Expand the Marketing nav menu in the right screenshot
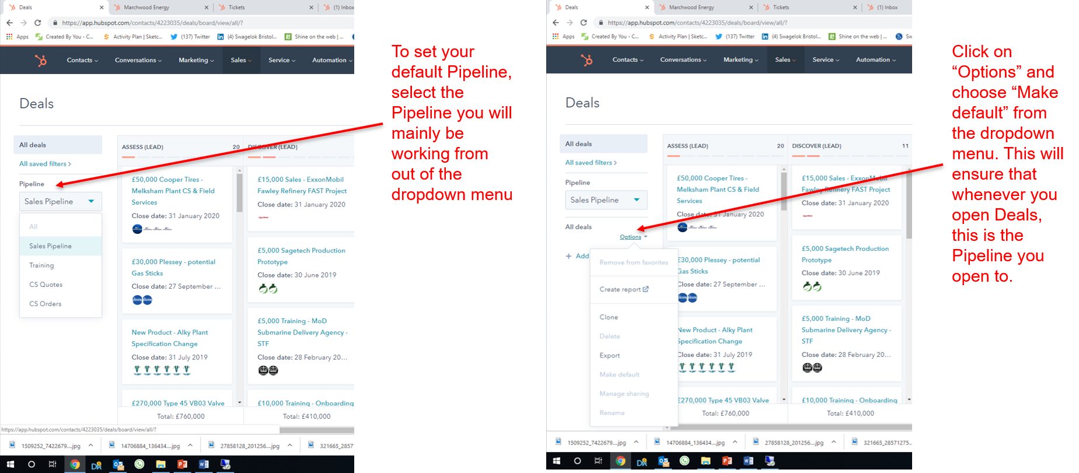This screenshot has height=473, width=1079. point(741,59)
